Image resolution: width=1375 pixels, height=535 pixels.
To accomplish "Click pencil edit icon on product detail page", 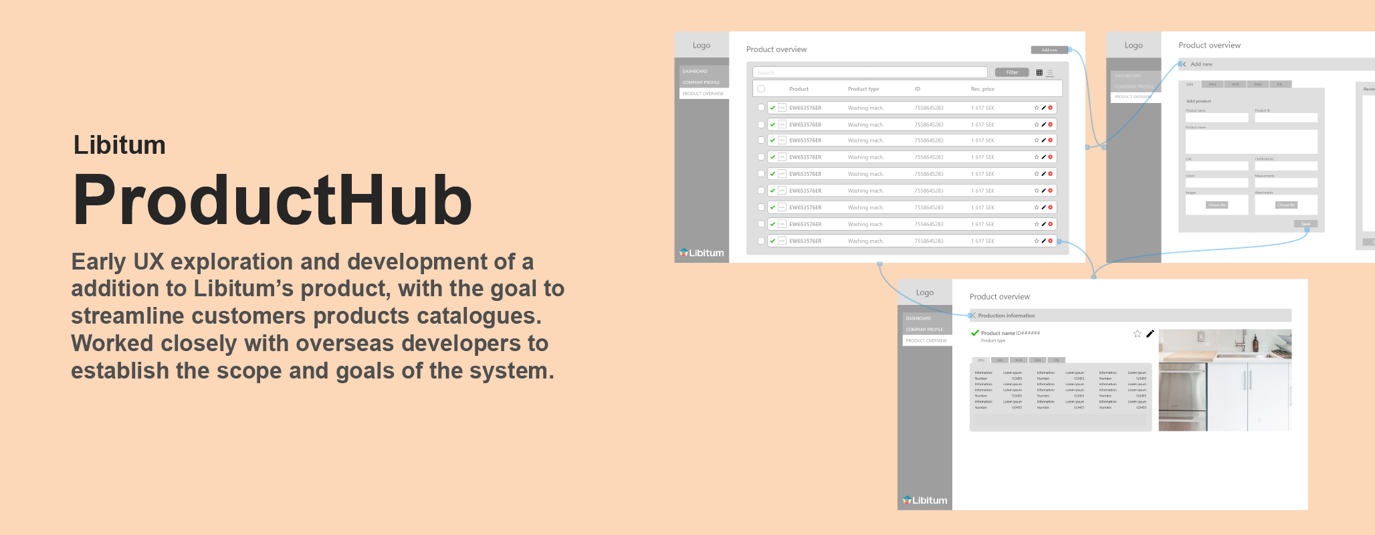I will [x=1150, y=334].
